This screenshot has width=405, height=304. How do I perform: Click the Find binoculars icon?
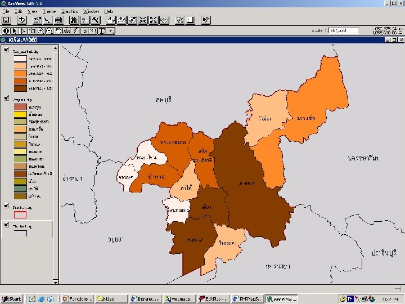(x=74, y=20)
